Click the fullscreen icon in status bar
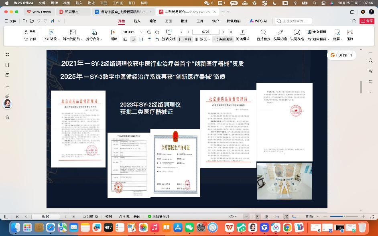378x236 pixels. pos(372,216)
